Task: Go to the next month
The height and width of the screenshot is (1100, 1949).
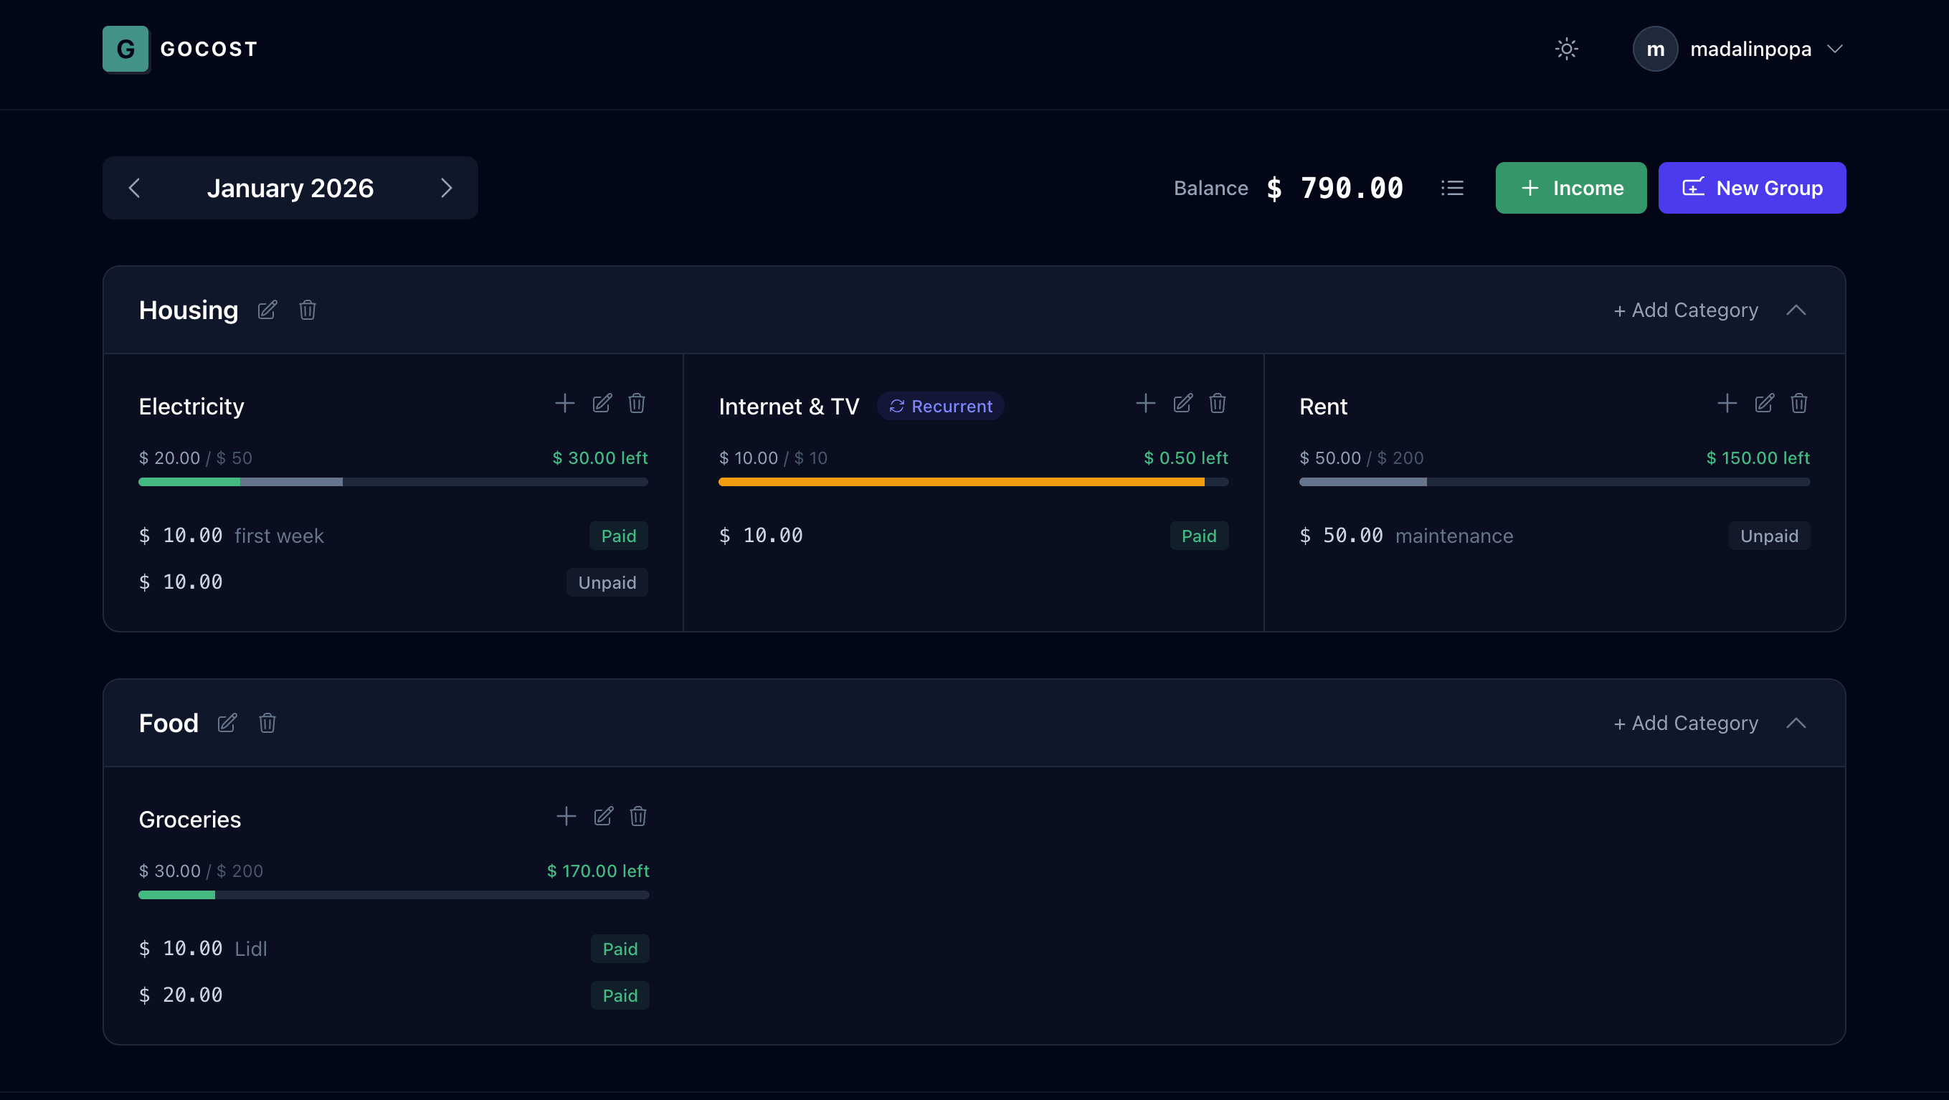Action: [x=447, y=188]
